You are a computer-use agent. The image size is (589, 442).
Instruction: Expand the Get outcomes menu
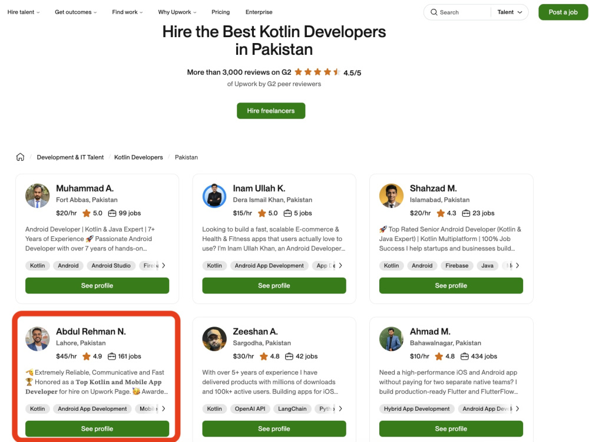coord(76,12)
